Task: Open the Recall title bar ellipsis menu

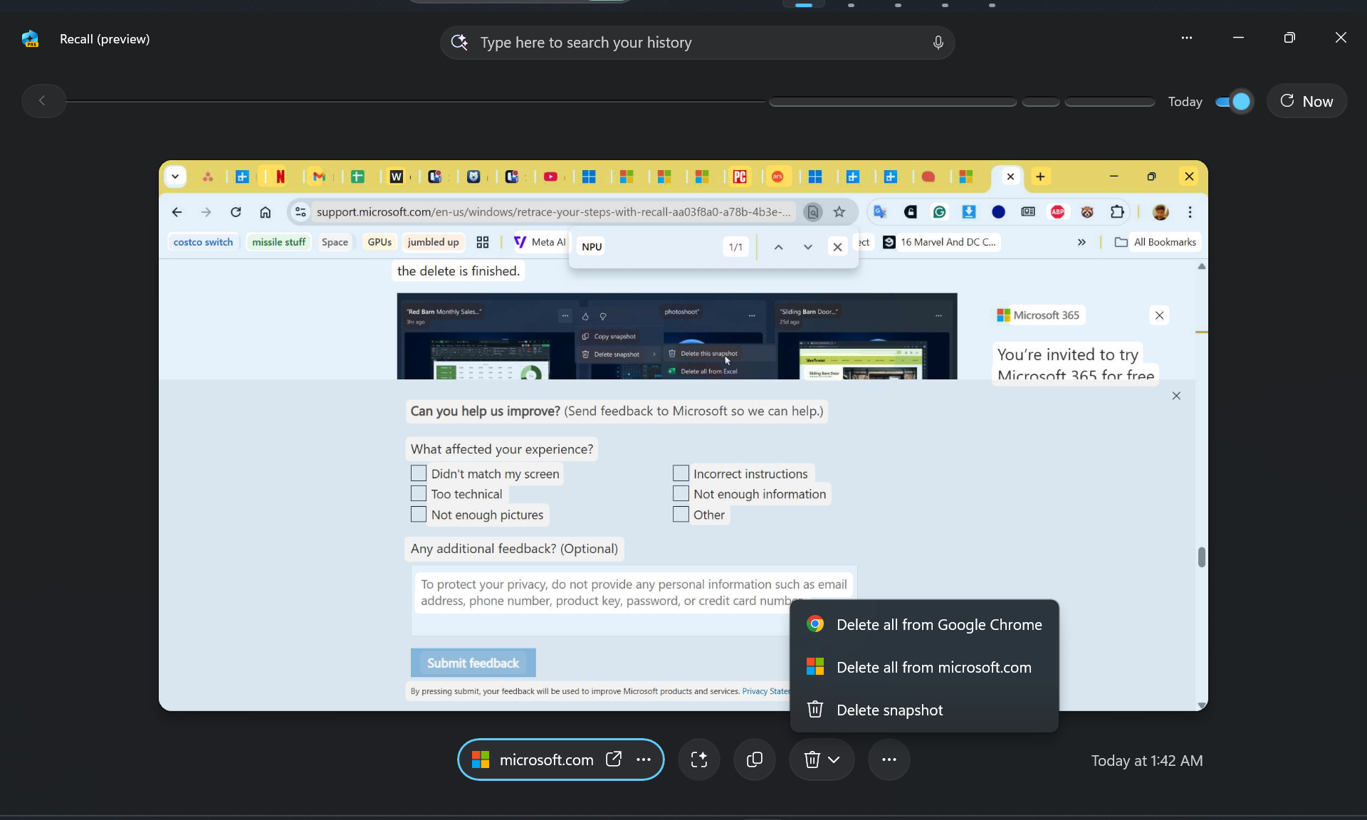Action: (x=1186, y=38)
